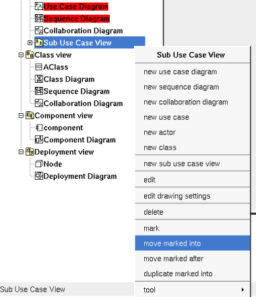The height and width of the screenshot is (297, 256).
Task: Click the Deployment Diagram icon
Action: [39, 176]
